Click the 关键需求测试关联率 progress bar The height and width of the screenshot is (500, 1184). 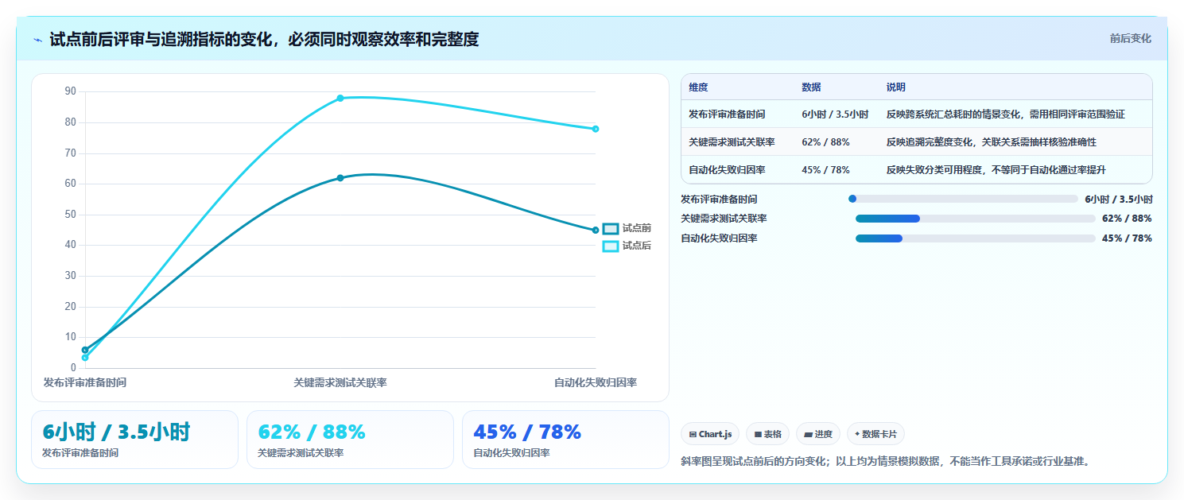coord(976,219)
